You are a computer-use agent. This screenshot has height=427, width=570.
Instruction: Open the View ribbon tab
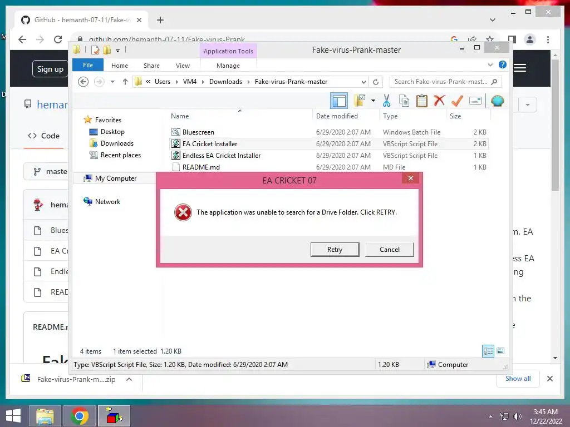pyautogui.click(x=183, y=66)
